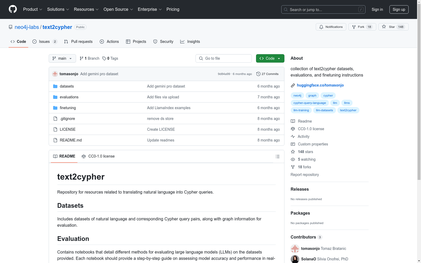The width and height of the screenshot is (421, 263).
Task: Open the finetuning folder name
Action: [x=68, y=108]
